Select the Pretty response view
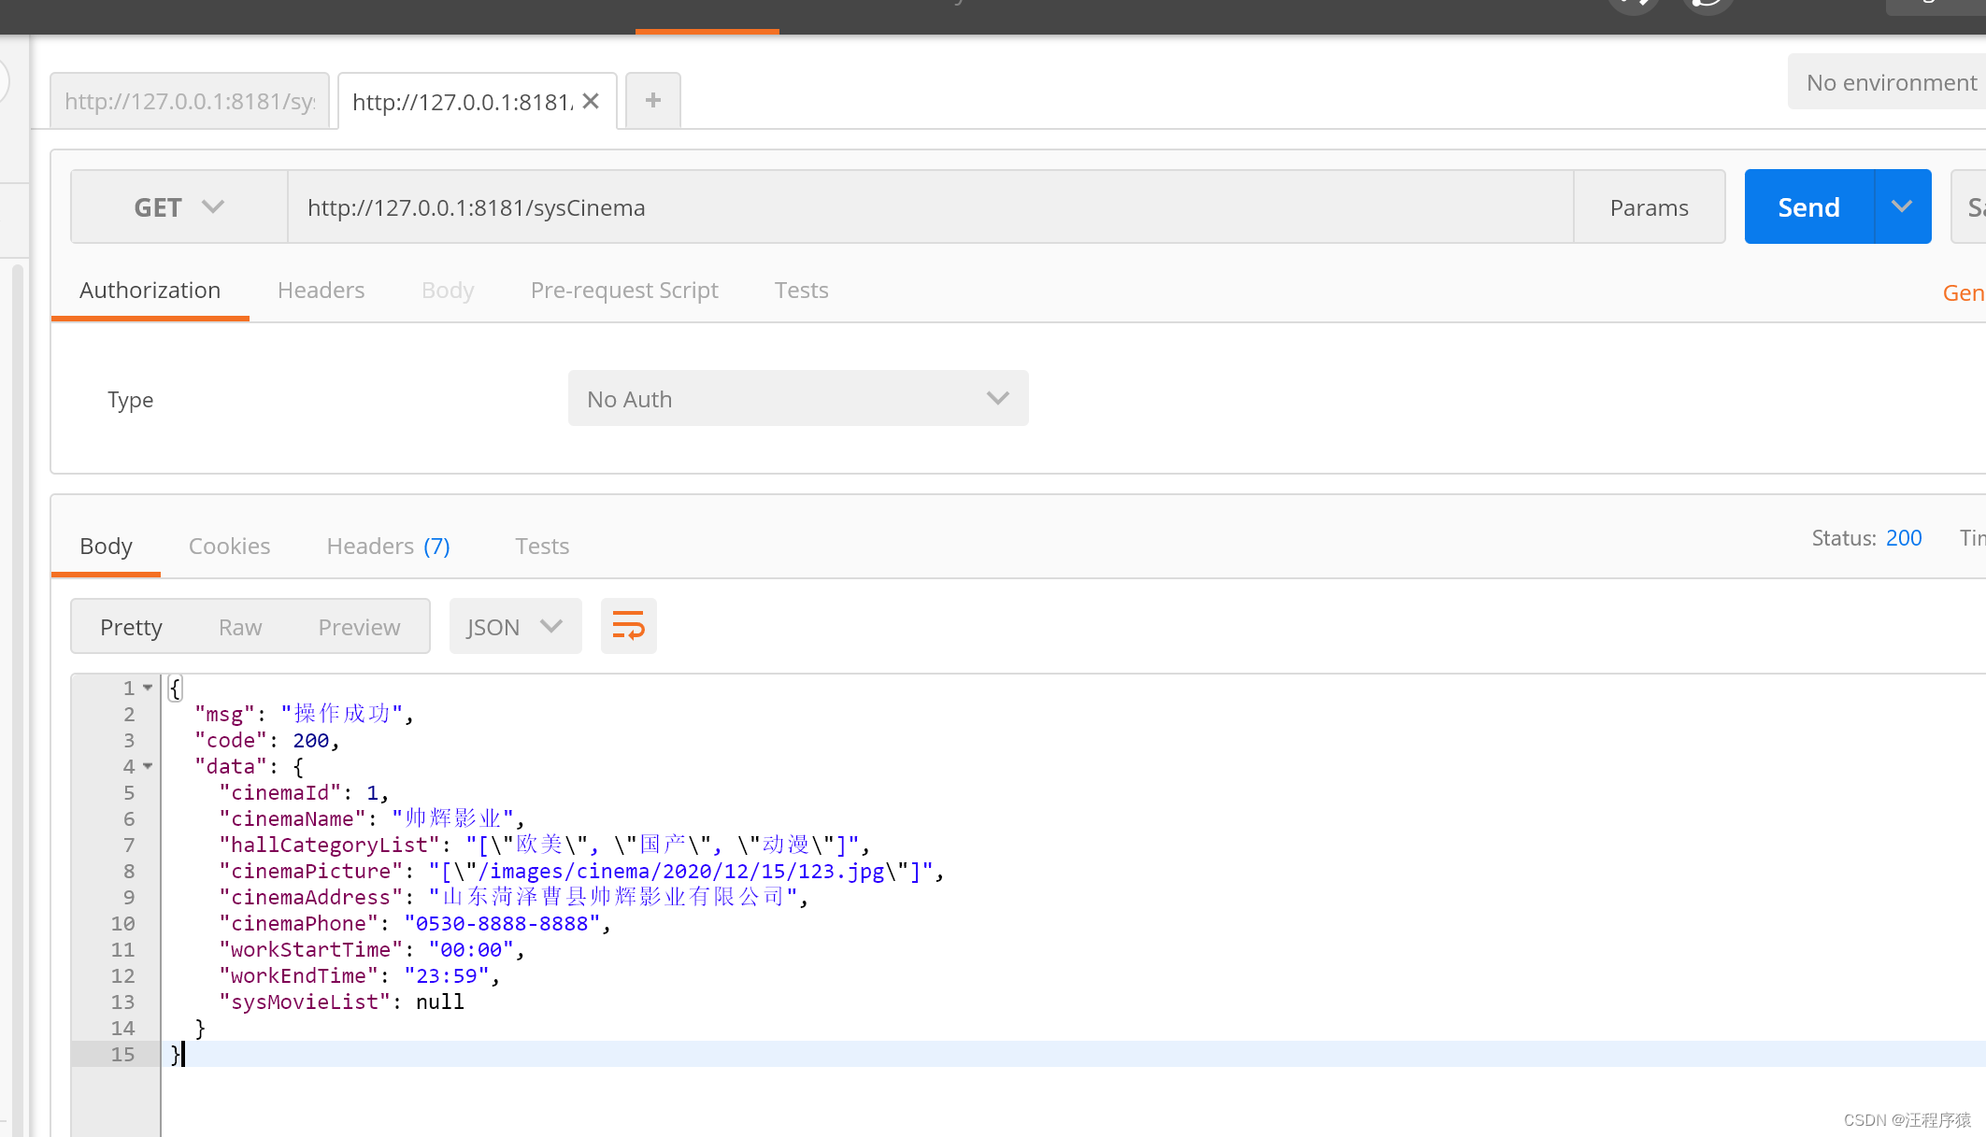Viewport: 1986px width, 1137px height. coord(131,627)
